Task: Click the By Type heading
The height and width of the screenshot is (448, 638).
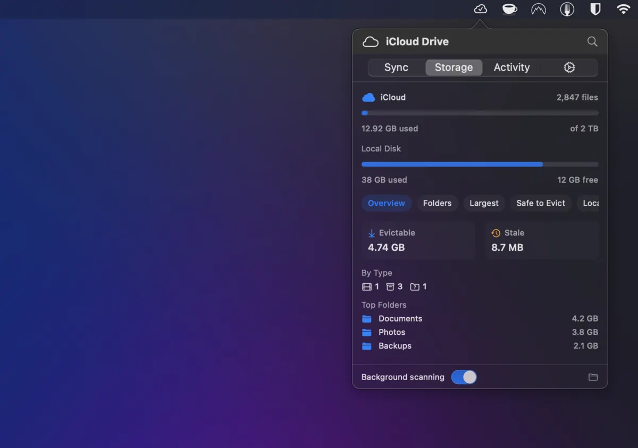Action: pyautogui.click(x=377, y=273)
